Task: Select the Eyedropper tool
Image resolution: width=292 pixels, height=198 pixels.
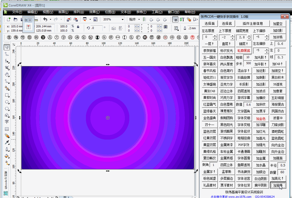Action: [x=7, y=142]
